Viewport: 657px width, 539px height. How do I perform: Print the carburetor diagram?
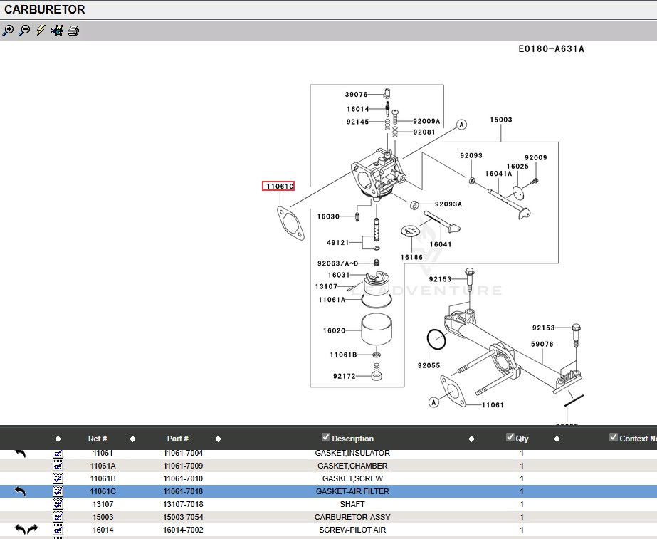(x=73, y=31)
